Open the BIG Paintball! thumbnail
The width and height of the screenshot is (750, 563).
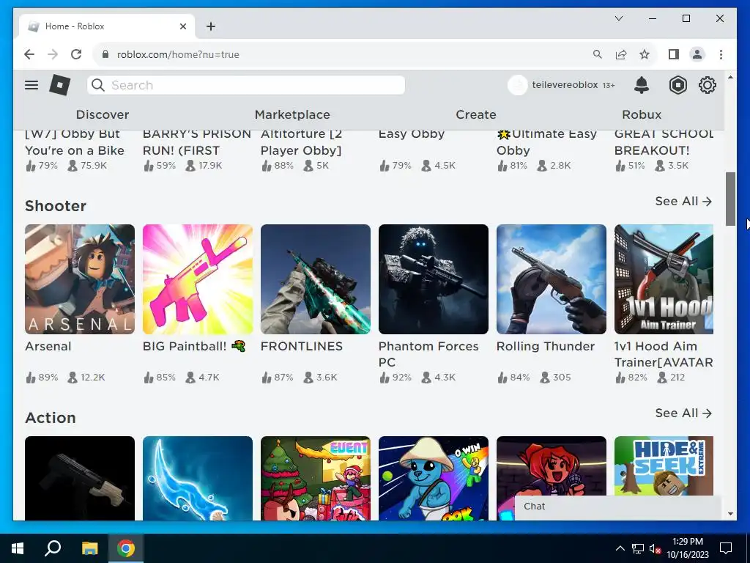[198, 279]
